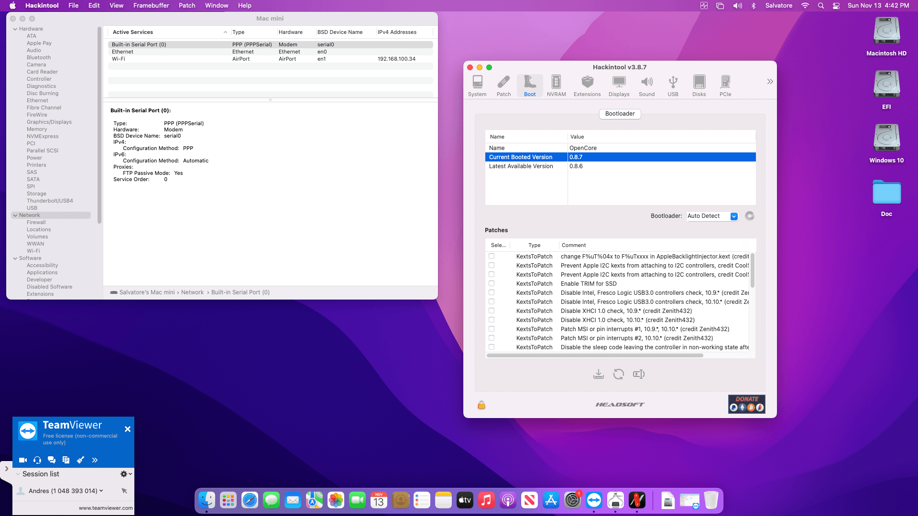The width and height of the screenshot is (918, 516).
Task: Open the Sound section in Hackintool
Action: click(x=646, y=86)
